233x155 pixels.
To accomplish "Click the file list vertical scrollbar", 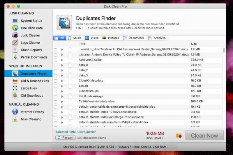I will pos(224,50).
